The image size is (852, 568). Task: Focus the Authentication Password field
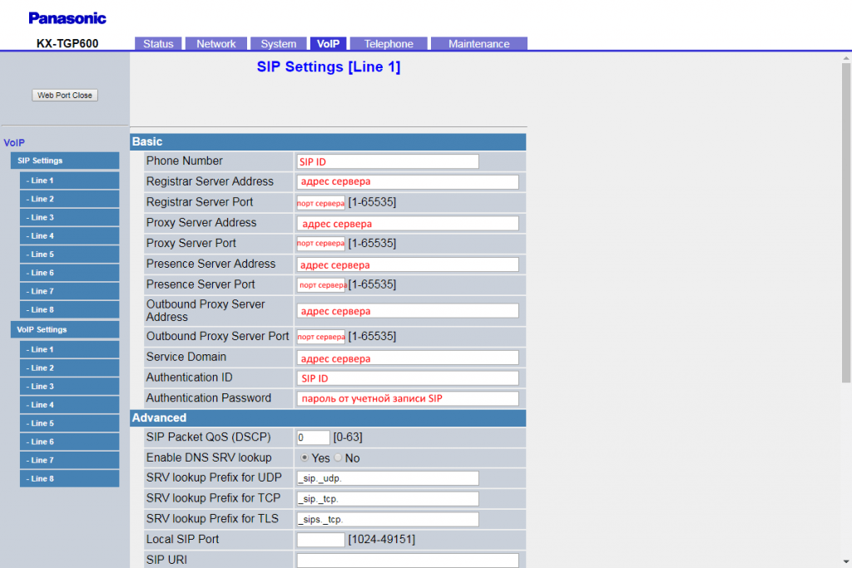408,398
